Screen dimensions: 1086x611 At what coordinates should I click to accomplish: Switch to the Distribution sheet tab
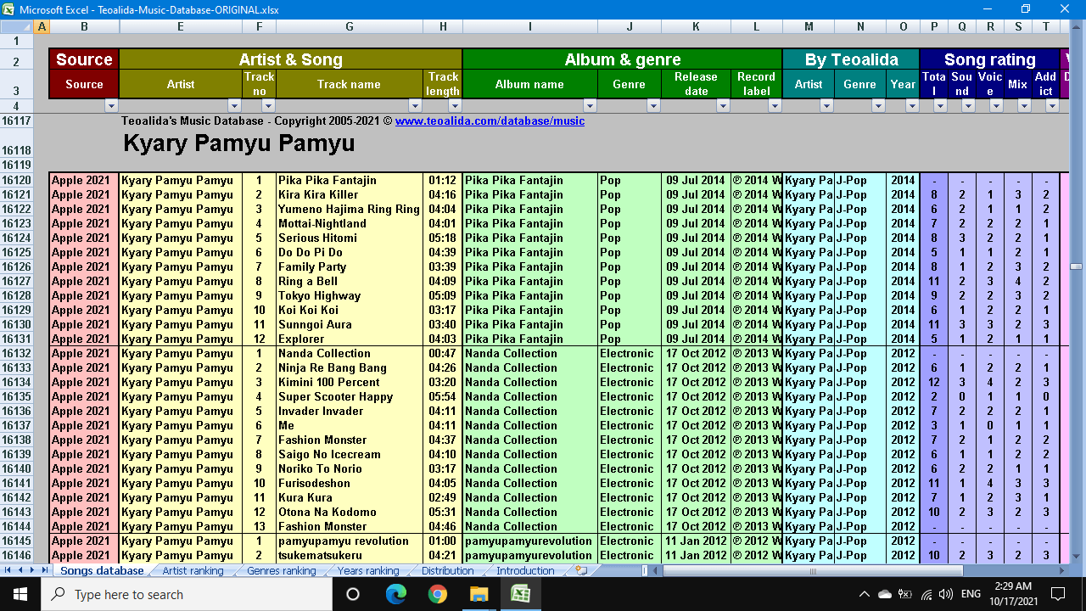pyautogui.click(x=447, y=570)
